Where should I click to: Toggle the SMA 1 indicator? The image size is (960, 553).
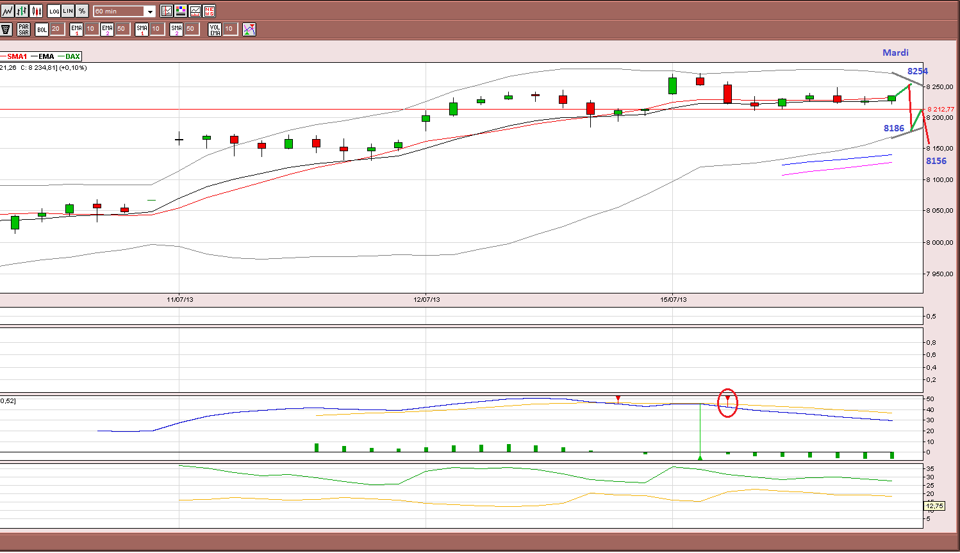click(142, 29)
